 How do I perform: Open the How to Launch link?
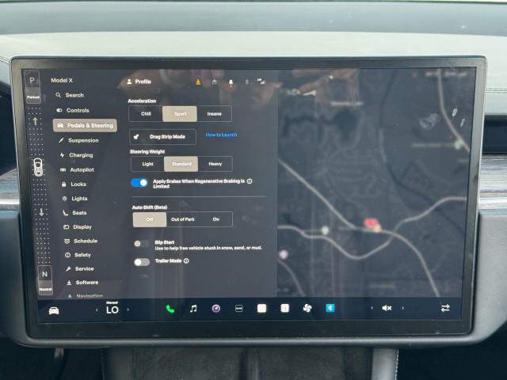(221, 135)
